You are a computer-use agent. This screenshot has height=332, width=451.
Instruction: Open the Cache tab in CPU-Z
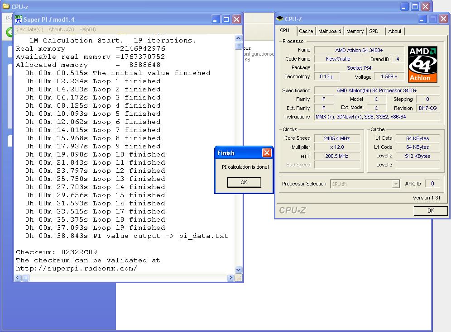tap(306, 31)
